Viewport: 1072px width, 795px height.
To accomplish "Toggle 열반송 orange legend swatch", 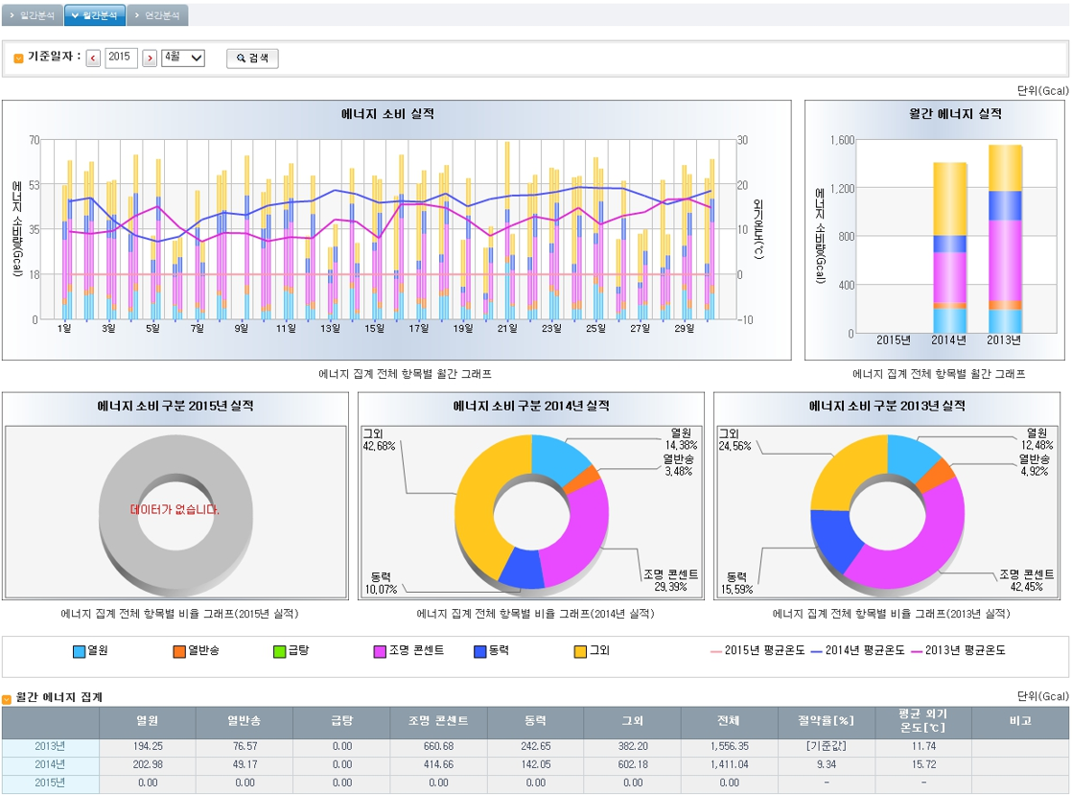I will point(179,652).
